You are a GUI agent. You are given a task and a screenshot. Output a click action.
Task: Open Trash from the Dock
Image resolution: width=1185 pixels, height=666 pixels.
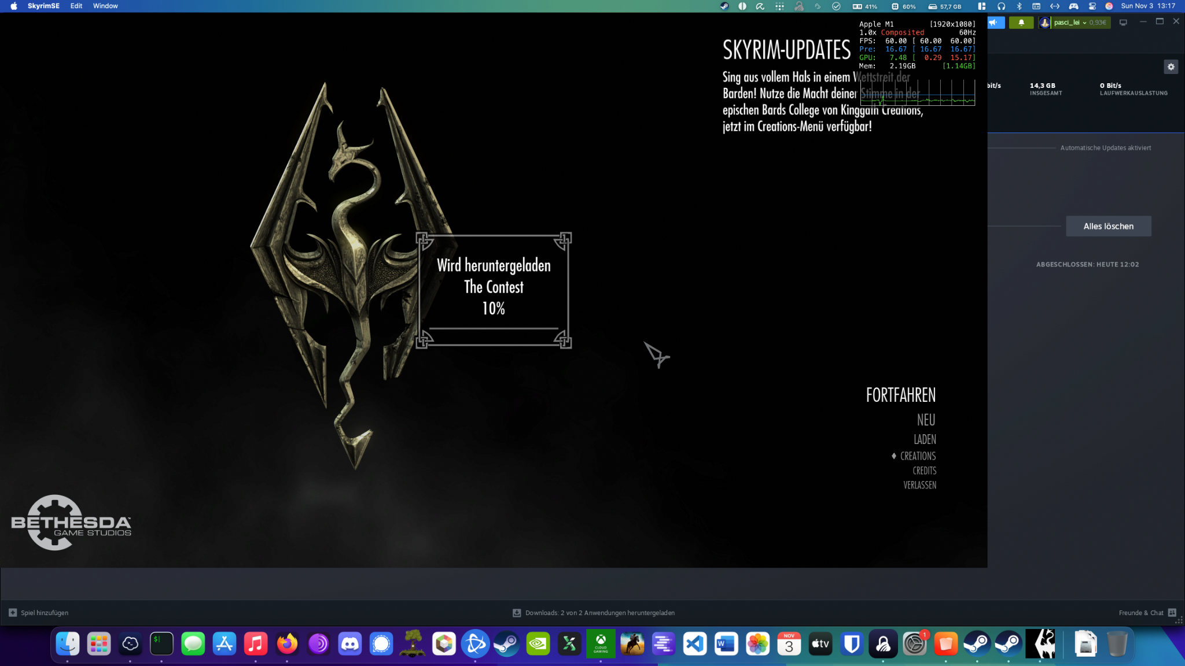(x=1117, y=643)
